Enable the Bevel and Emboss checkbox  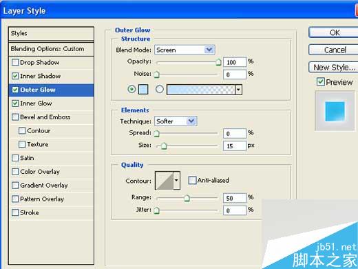[x=15, y=117]
